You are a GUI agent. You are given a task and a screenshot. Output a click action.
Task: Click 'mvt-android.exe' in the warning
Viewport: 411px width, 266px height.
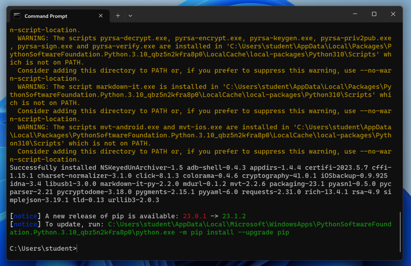(x=130, y=127)
